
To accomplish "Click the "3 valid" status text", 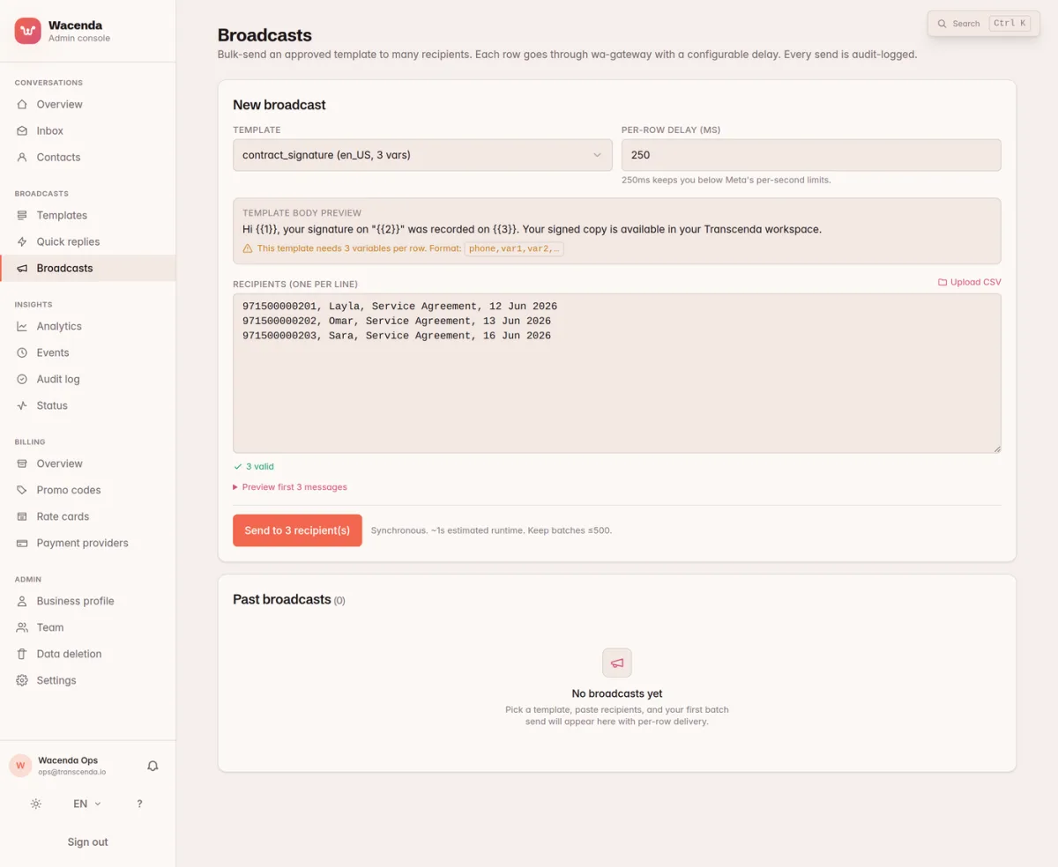I will (x=260, y=467).
